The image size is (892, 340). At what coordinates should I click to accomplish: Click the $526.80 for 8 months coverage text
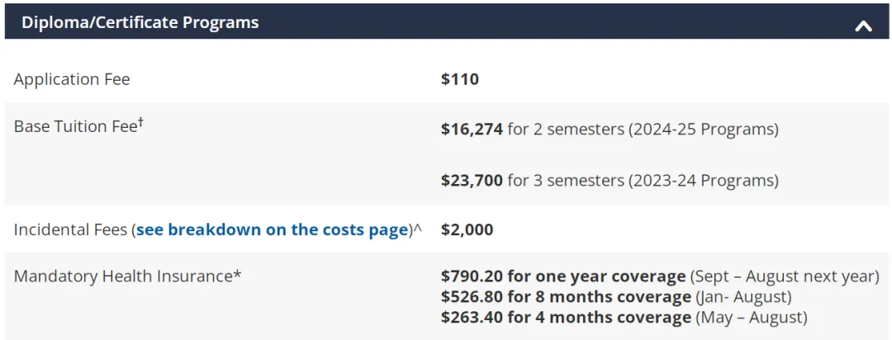pyautogui.click(x=566, y=297)
